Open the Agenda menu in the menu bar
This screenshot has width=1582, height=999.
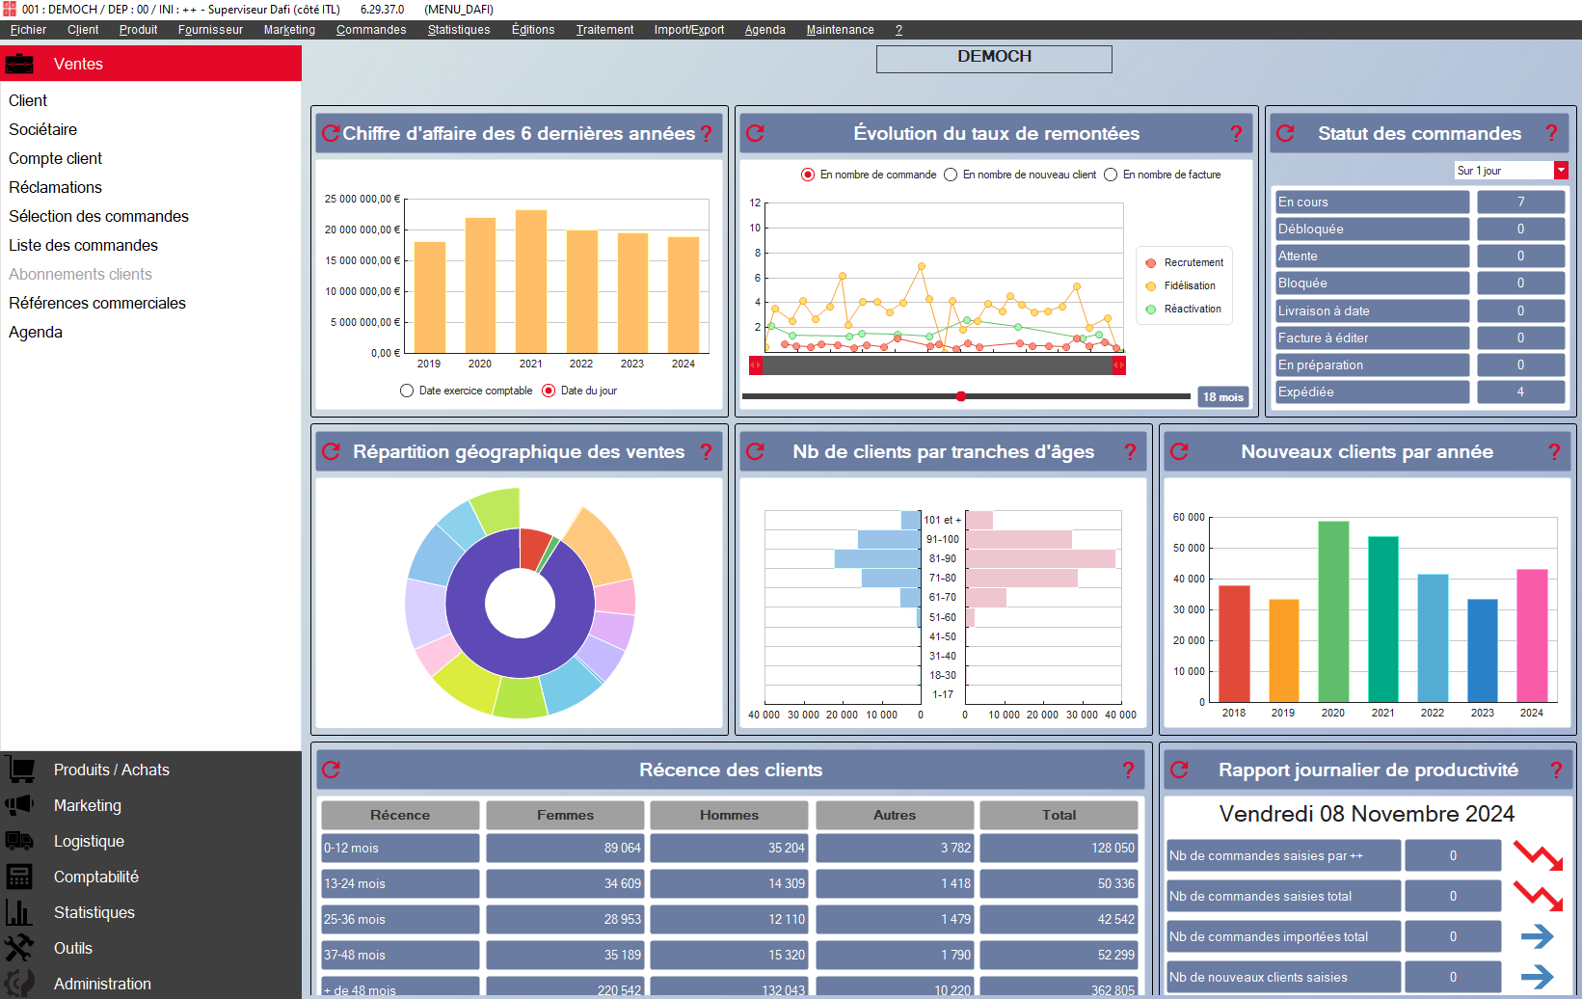point(765,30)
